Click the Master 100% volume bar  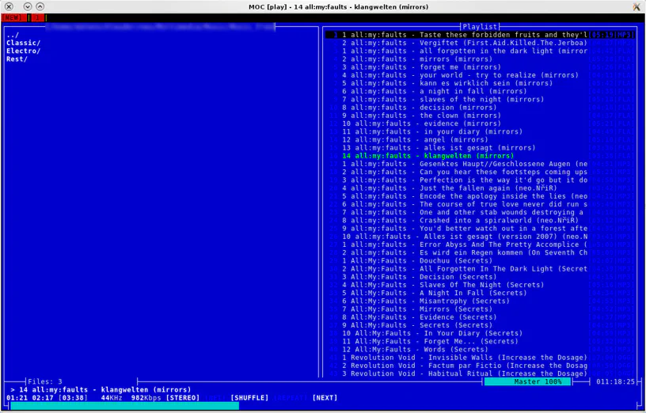pos(528,381)
